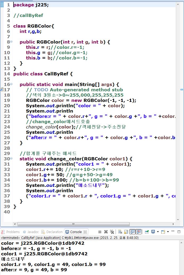Click 'class RGBColor{' on line 5
The height and width of the screenshot is (275, 184).
[x=34, y=26]
